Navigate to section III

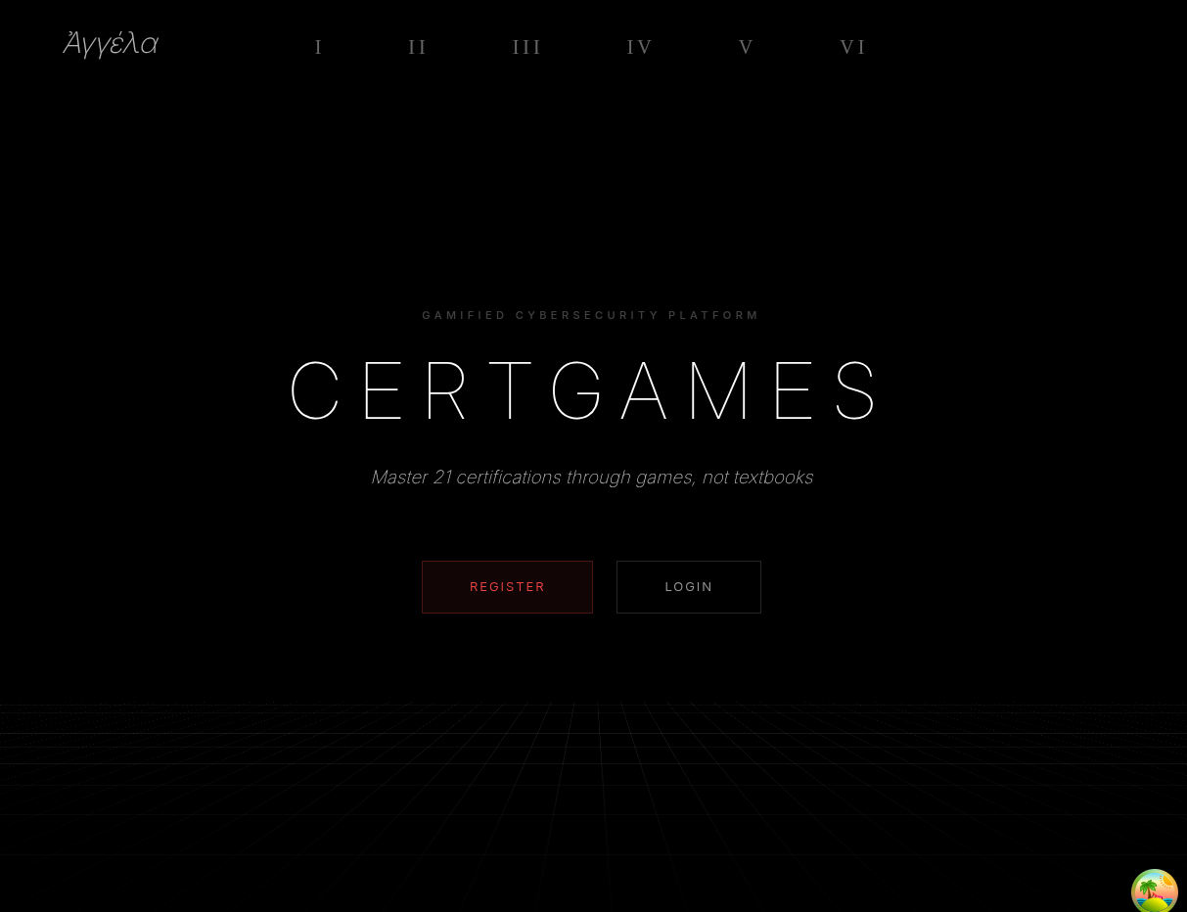(x=526, y=47)
